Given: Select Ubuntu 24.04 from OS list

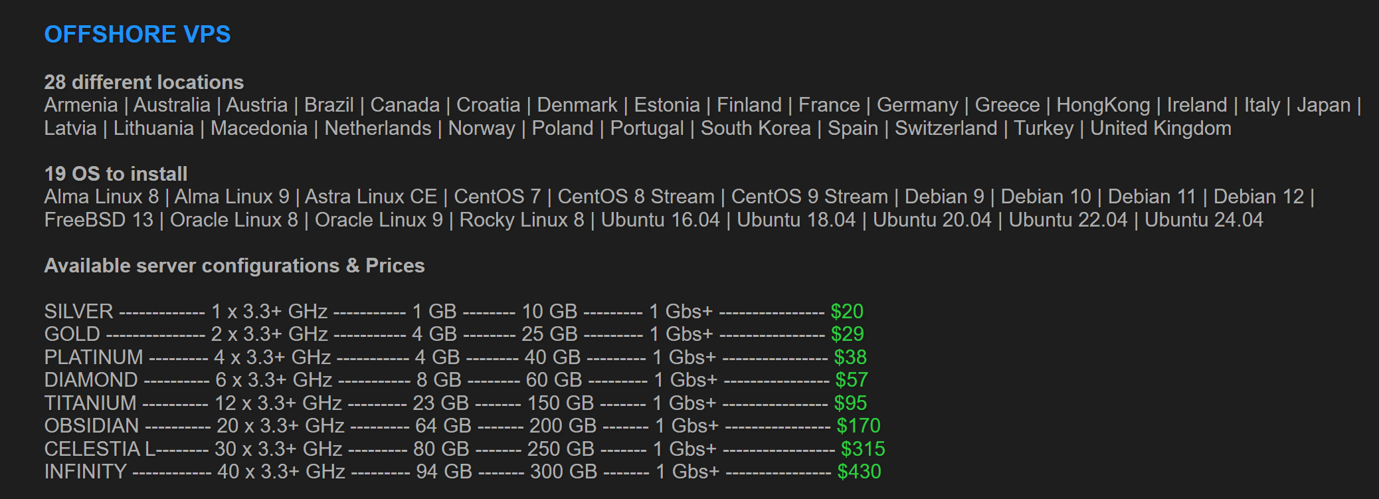Looking at the screenshot, I should pyautogui.click(x=1204, y=220).
